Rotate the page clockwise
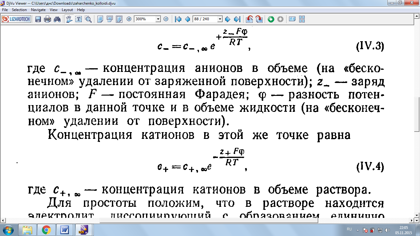The width and height of the screenshot is (420, 236). click(259, 19)
